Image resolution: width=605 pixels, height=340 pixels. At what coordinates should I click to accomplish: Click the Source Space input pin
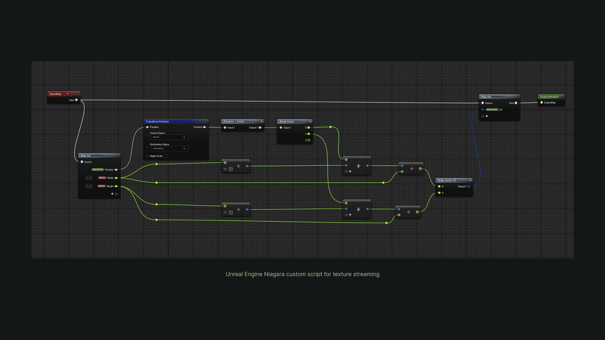click(x=147, y=136)
